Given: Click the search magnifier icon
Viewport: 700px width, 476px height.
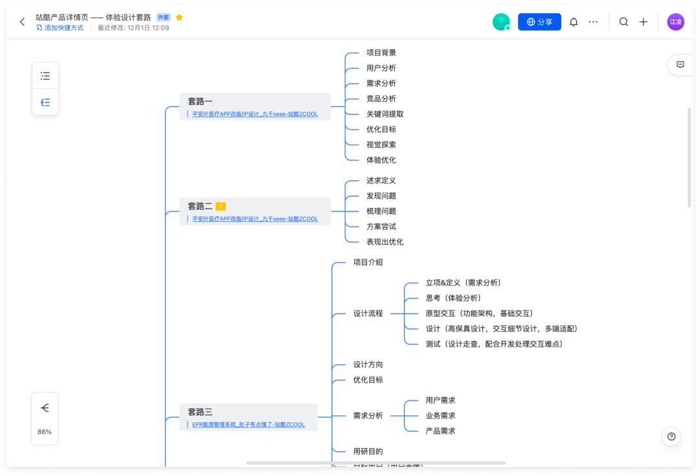Looking at the screenshot, I should [624, 22].
